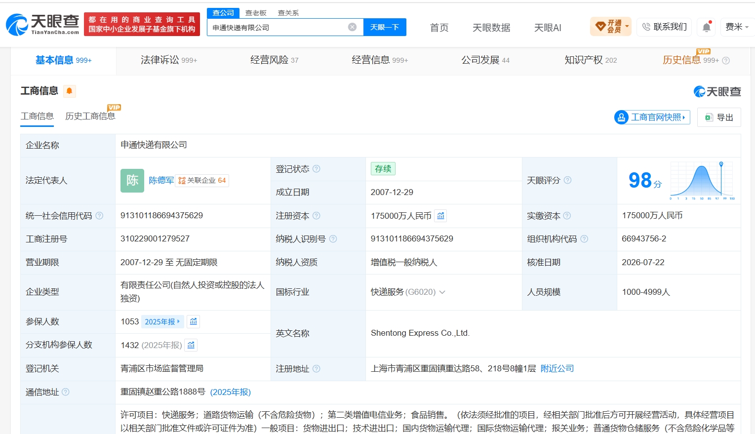Viewport: 755px width, 434px height.
Task: Open help icon beside 注册地址
Action: (x=317, y=369)
